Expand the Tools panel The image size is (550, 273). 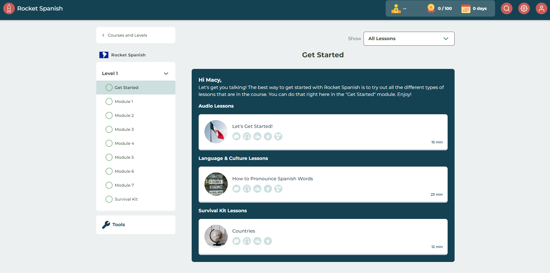(x=136, y=225)
